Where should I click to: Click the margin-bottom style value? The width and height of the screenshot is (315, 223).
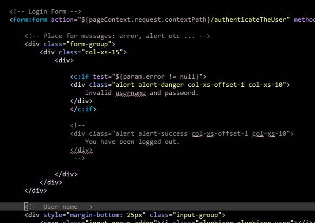click(106, 215)
